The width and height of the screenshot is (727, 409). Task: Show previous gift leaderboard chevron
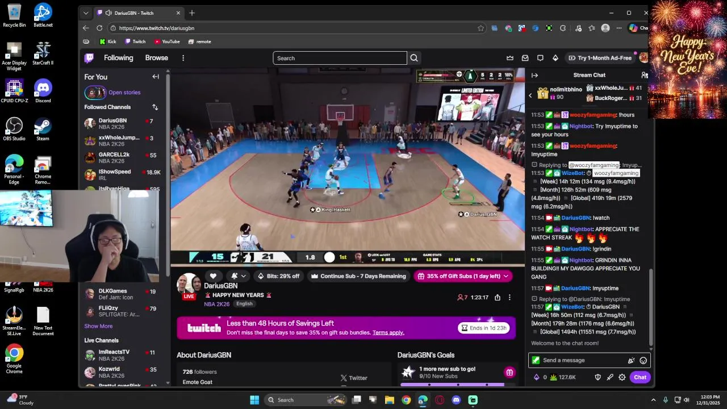pos(530,95)
